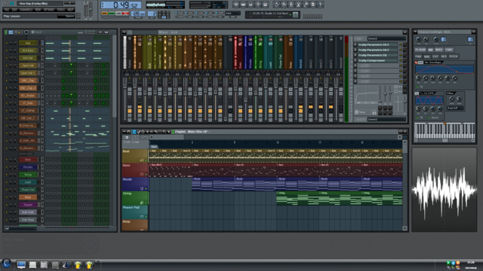Click the master pitch slider in top panel
Image resolution: width=483 pixels, height=271 pixels.
tap(91, 10)
